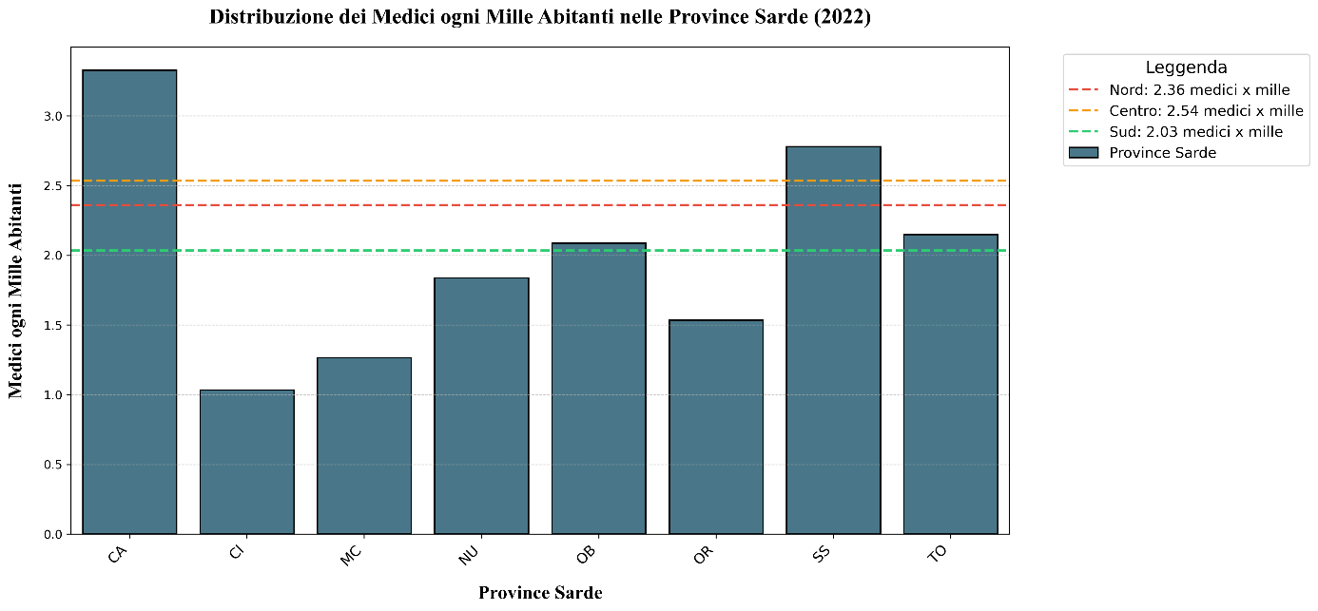Click the green Sud legend line
The height and width of the screenshot is (611, 1318).
pos(1084,132)
